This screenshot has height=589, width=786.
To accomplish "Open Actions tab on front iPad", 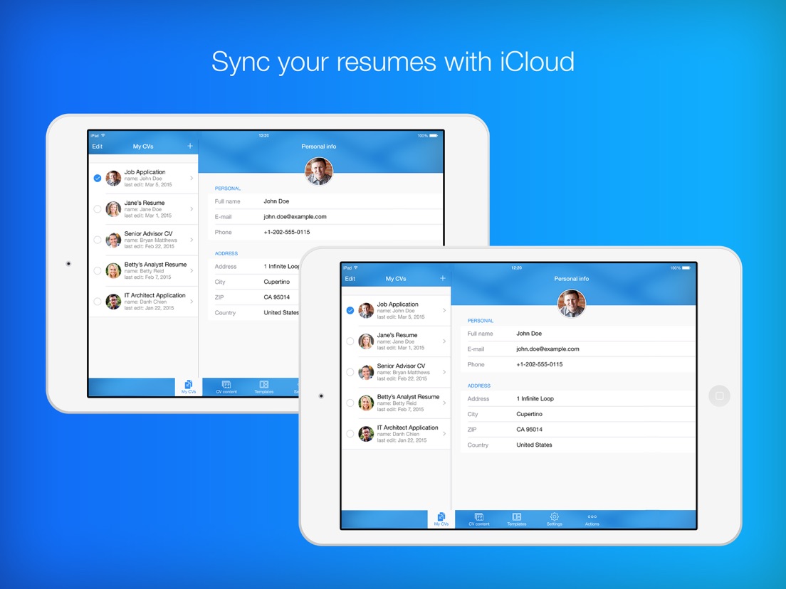I will pyautogui.click(x=592, y=519).
